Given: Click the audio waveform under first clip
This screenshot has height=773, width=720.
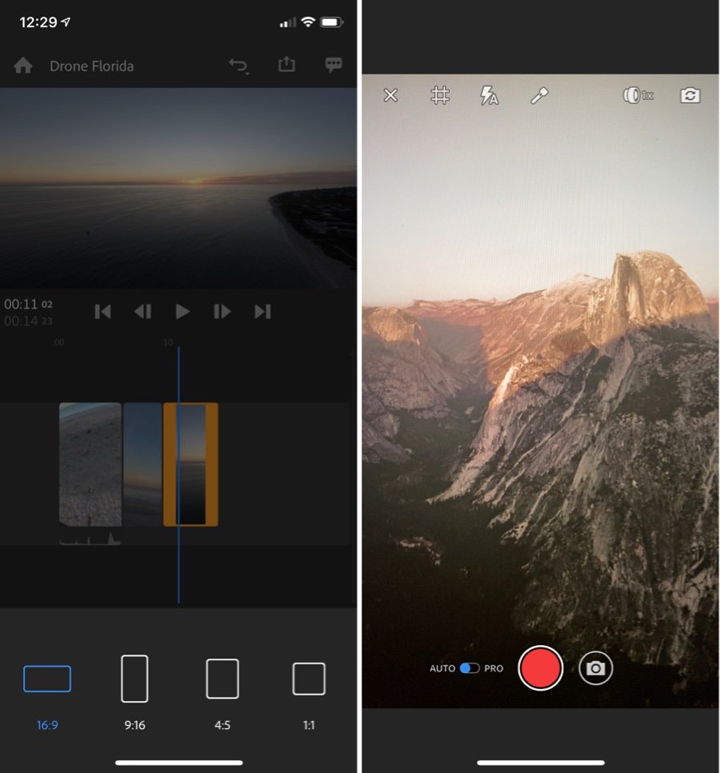Looking at the screenshot, I should pyautogui.click(x=90, y=538).
